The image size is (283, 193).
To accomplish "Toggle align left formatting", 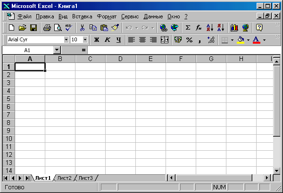I will (132, 39).
